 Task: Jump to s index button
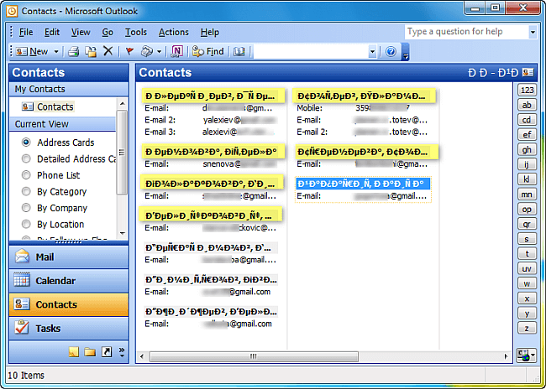(x=527, y=239)
